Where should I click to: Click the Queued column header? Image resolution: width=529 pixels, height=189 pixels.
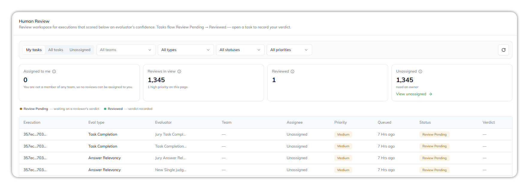pos(385,122)
